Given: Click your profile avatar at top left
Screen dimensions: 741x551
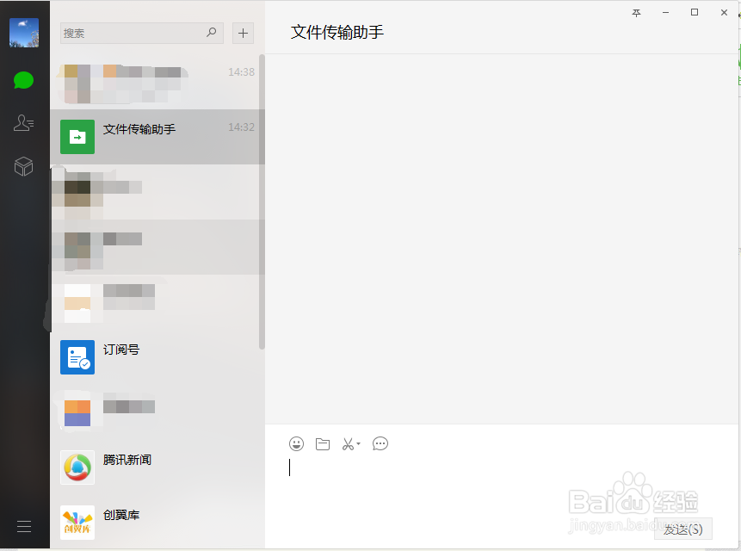Looking at the screenshot, I should (x=23, y=32).
